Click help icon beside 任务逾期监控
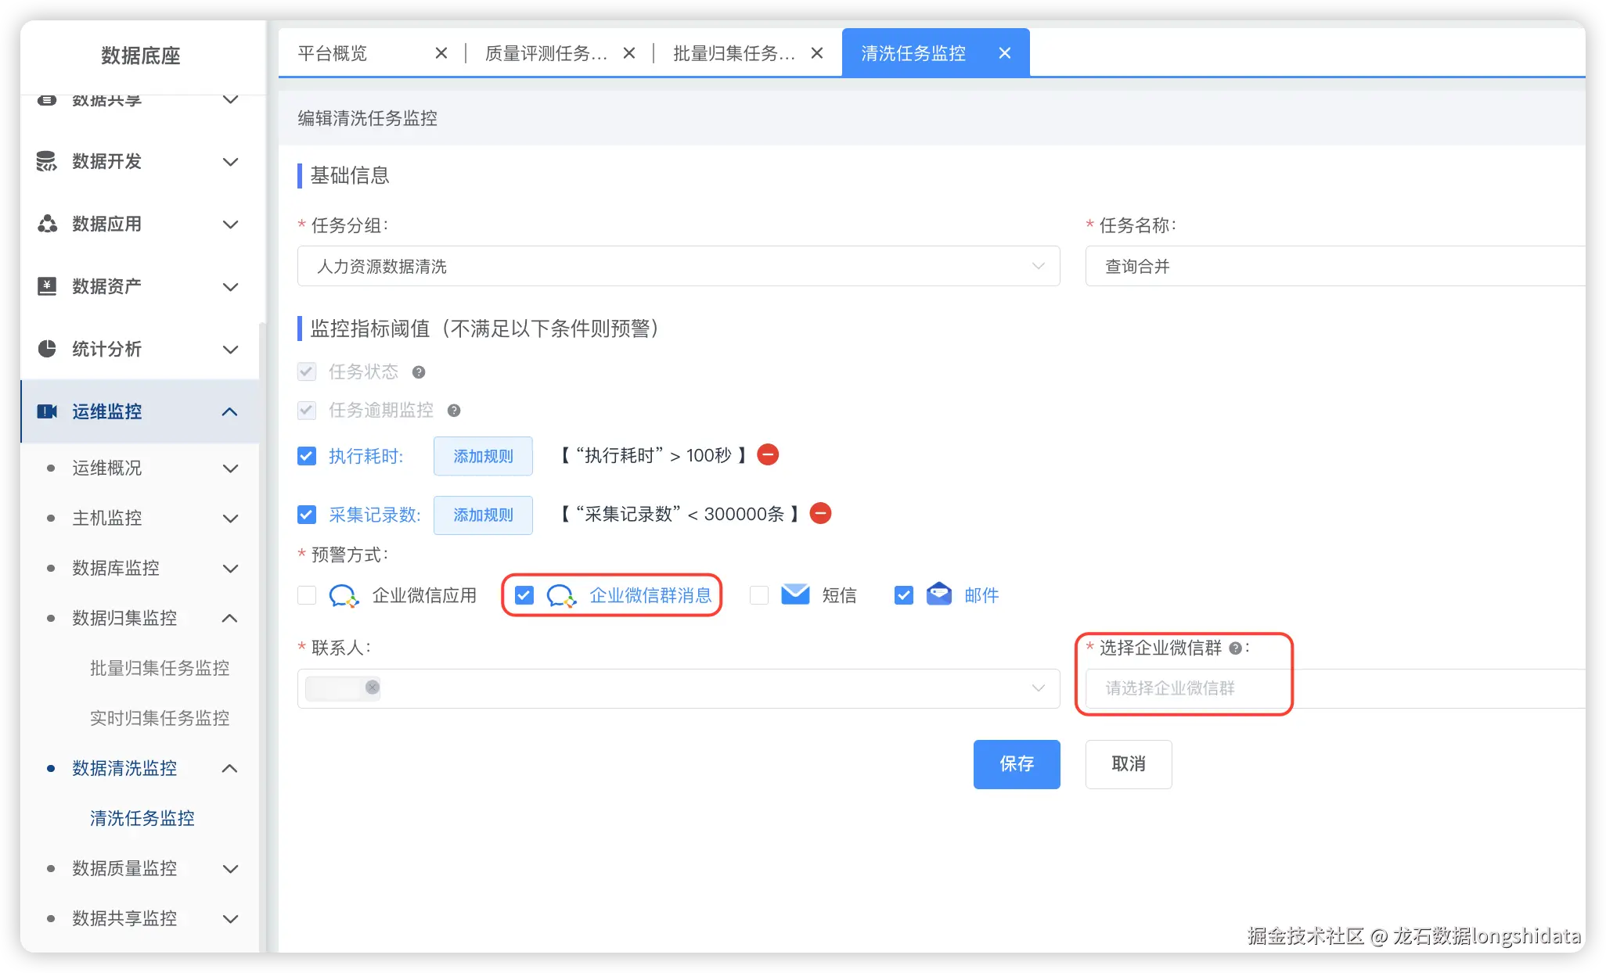The height and width of the screenshot is (973, 1606). point(454,411)
